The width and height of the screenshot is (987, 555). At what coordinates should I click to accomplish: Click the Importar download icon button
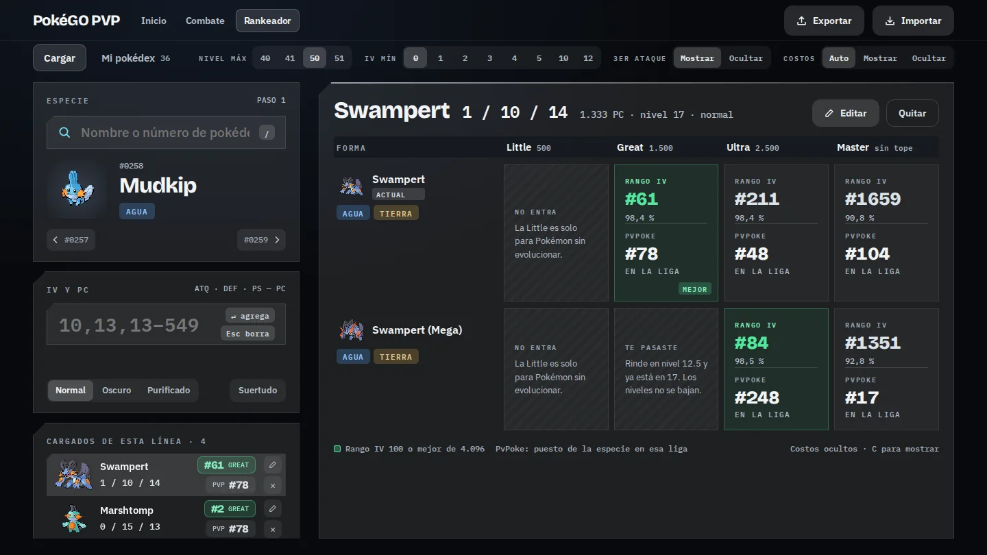tap(913, 21)
